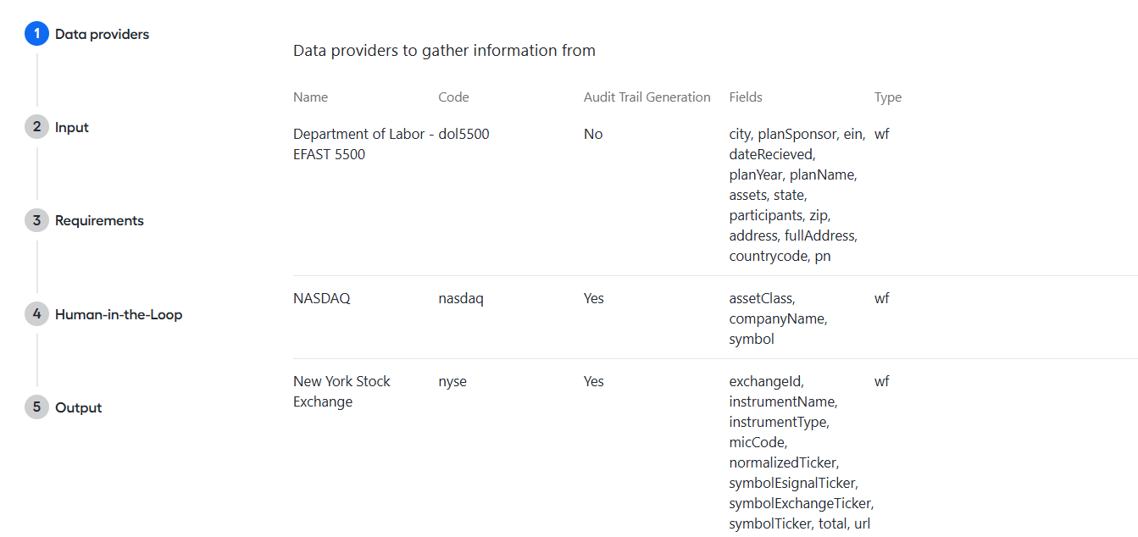1138x537 pixels.
Task: Select step 4 Human-in-the-Loop circle
Action: point(36,314)
